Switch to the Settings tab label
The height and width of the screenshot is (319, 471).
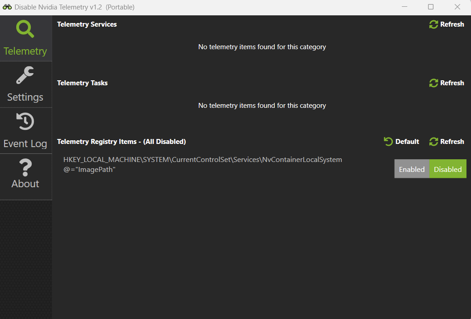[x=25, y=97]
